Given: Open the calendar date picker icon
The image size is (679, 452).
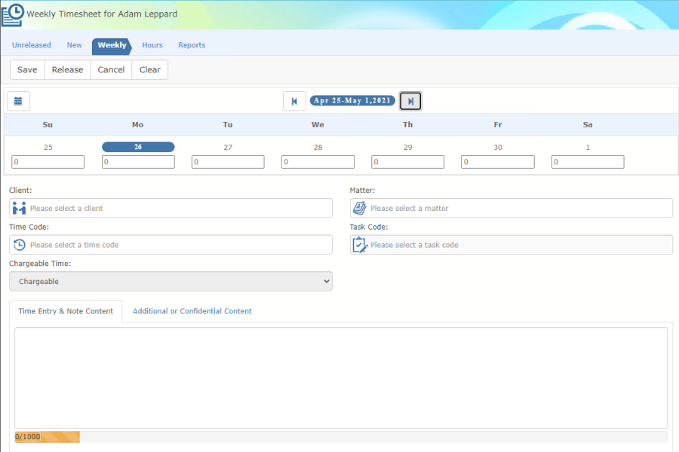Looking at the screenshot, I should pyautogui.click(x=18, y=101).
